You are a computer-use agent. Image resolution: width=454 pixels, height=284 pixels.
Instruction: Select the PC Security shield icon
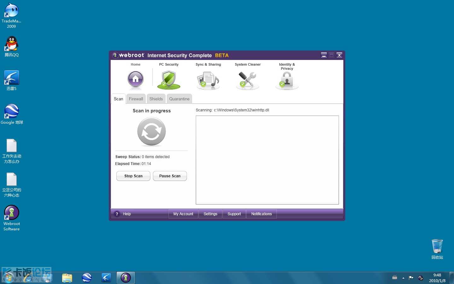pos(169,80)
